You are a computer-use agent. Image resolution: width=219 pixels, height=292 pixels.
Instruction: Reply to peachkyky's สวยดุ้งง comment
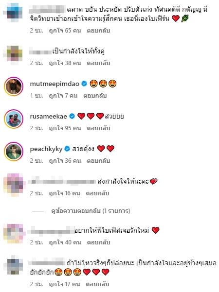click(x=98, y=161)
